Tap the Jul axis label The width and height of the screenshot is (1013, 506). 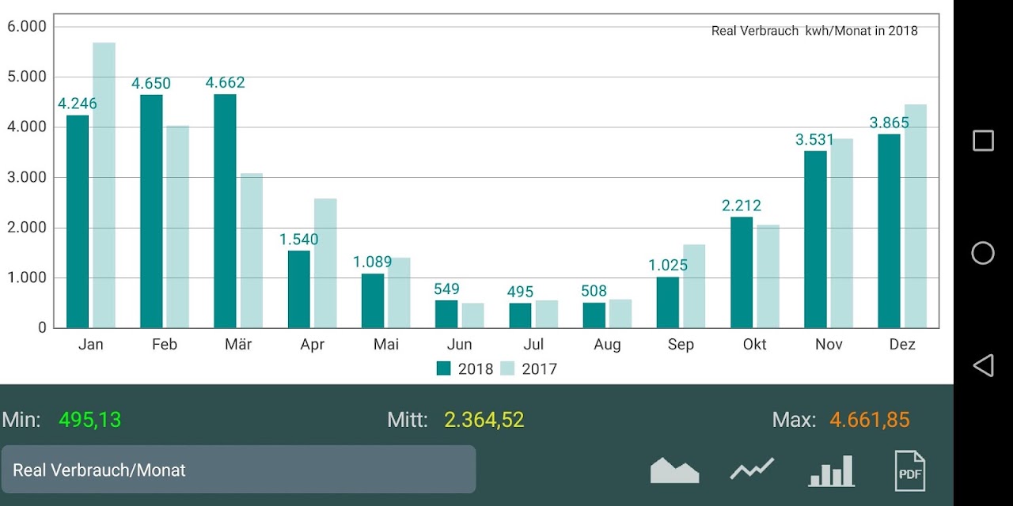coord(533,345)
